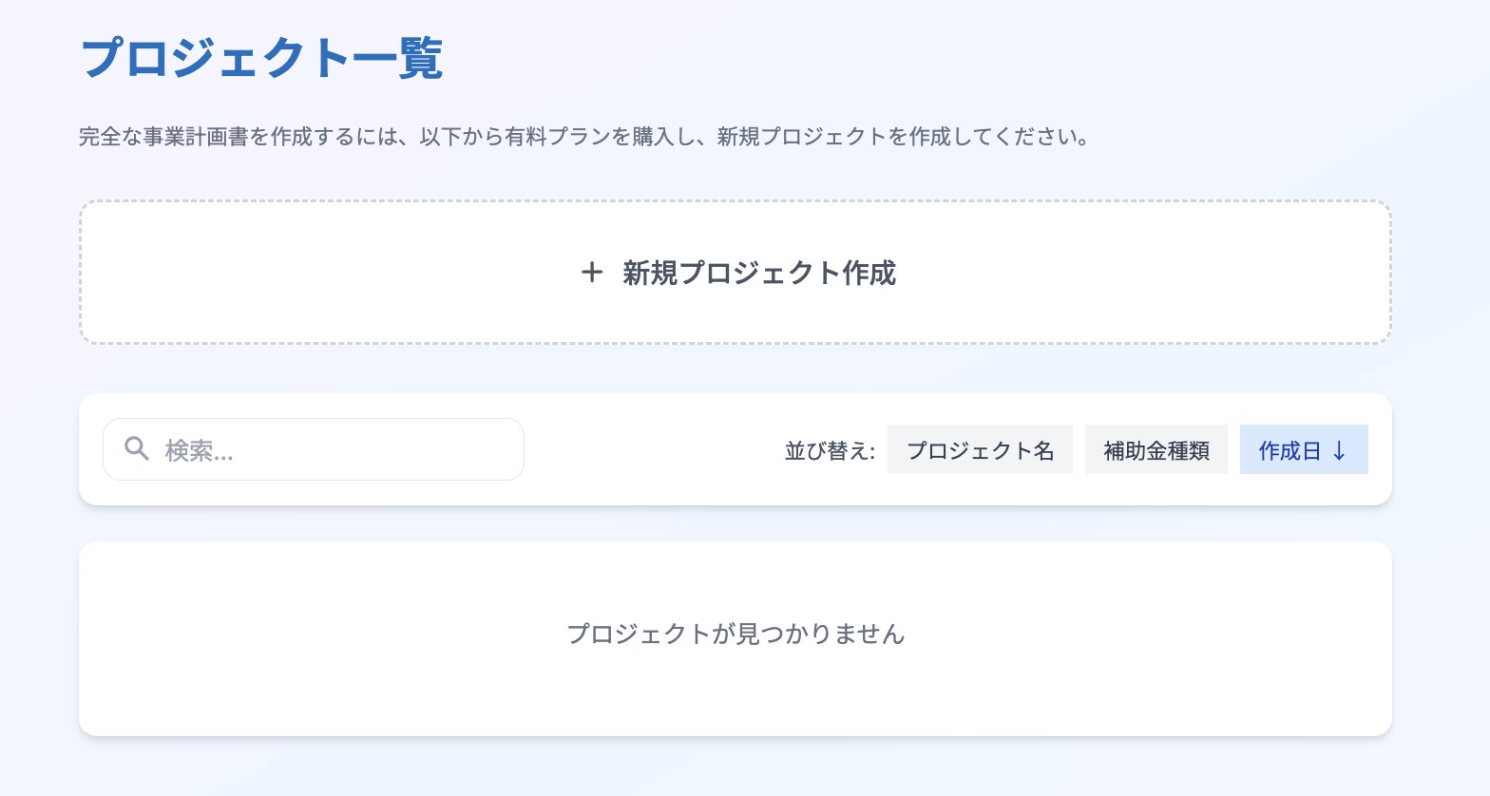Image resolution: width=1490 pixels, height=796 pixels.
Task: Click the down arrow beside 作成日
Action: pos(1340,450)
